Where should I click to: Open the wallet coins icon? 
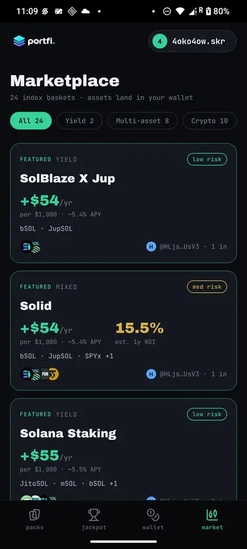153,515
